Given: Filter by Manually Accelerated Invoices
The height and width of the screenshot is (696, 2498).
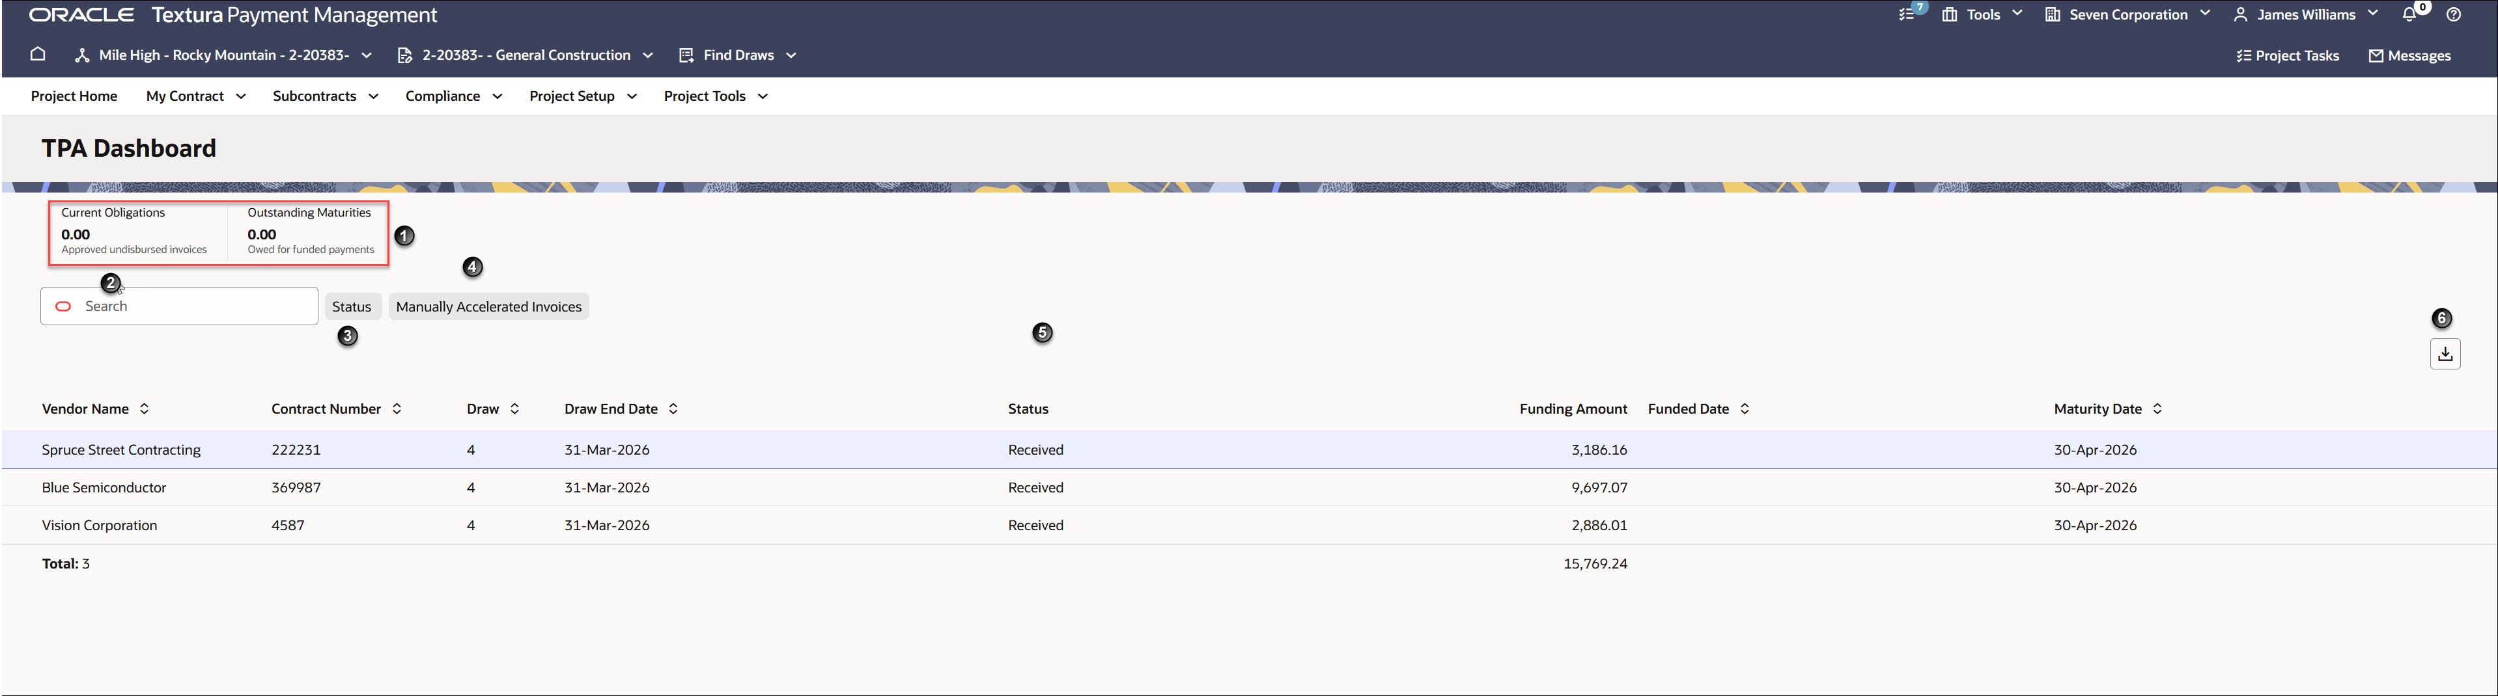Looking at the screenshot, I should click(x=489, y=307).
